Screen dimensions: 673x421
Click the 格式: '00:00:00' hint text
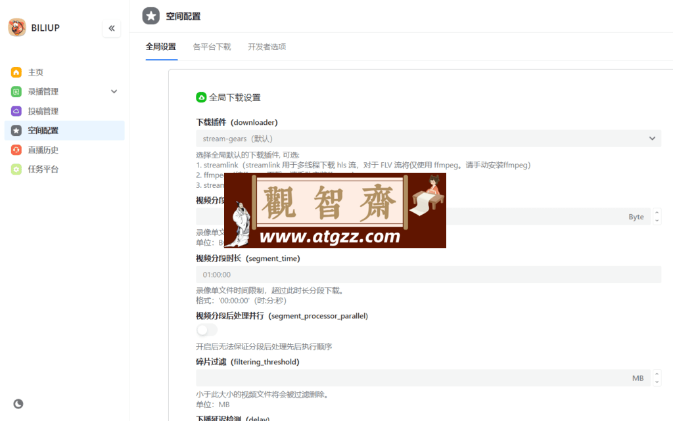point(241,301)
